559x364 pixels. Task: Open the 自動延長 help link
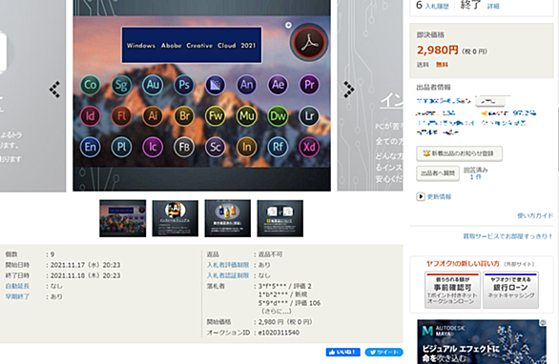(17, 286)
